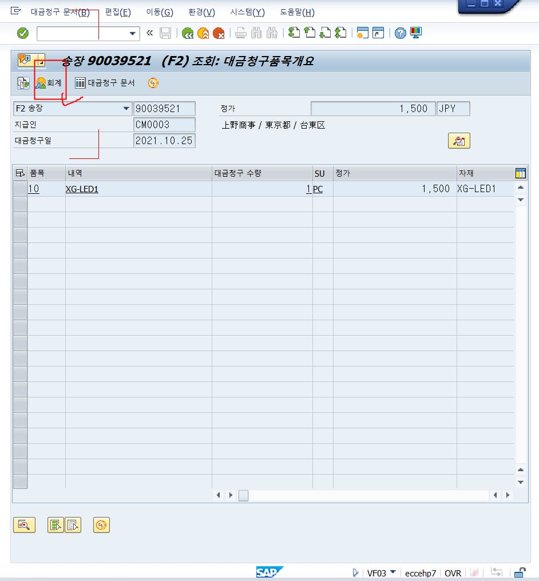Click the select-all icon in table header
This screenshot has height=581, width=539.
[20, 173]
